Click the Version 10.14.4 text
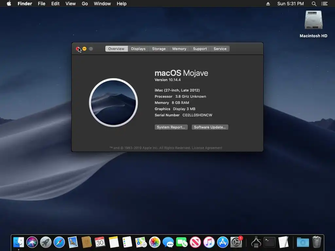The width and height of the screenshot is (335, 251). click(168, 80)
